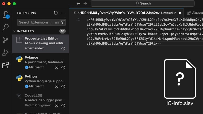203x114 pixels.
Task: Open the extensions filter menu
Action: pyautogui.click(x=63, y=22)
